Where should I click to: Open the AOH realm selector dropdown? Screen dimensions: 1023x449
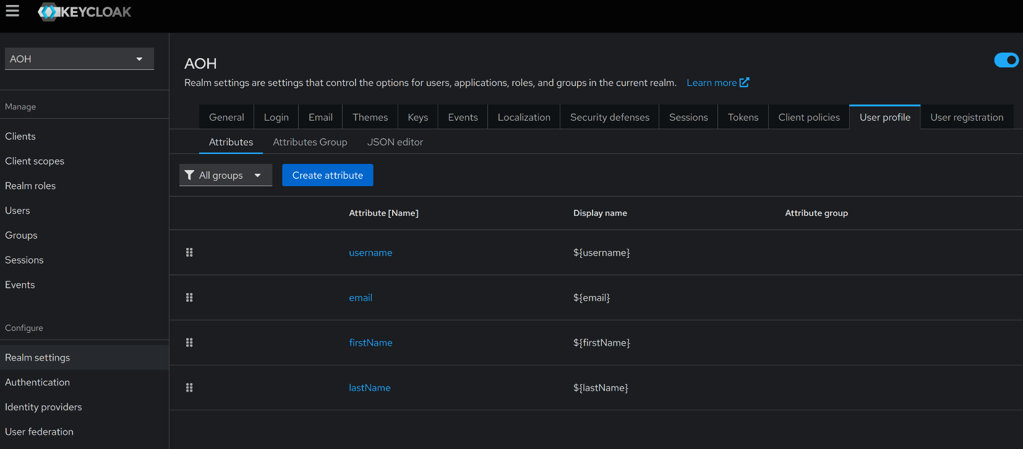point(79,59)
